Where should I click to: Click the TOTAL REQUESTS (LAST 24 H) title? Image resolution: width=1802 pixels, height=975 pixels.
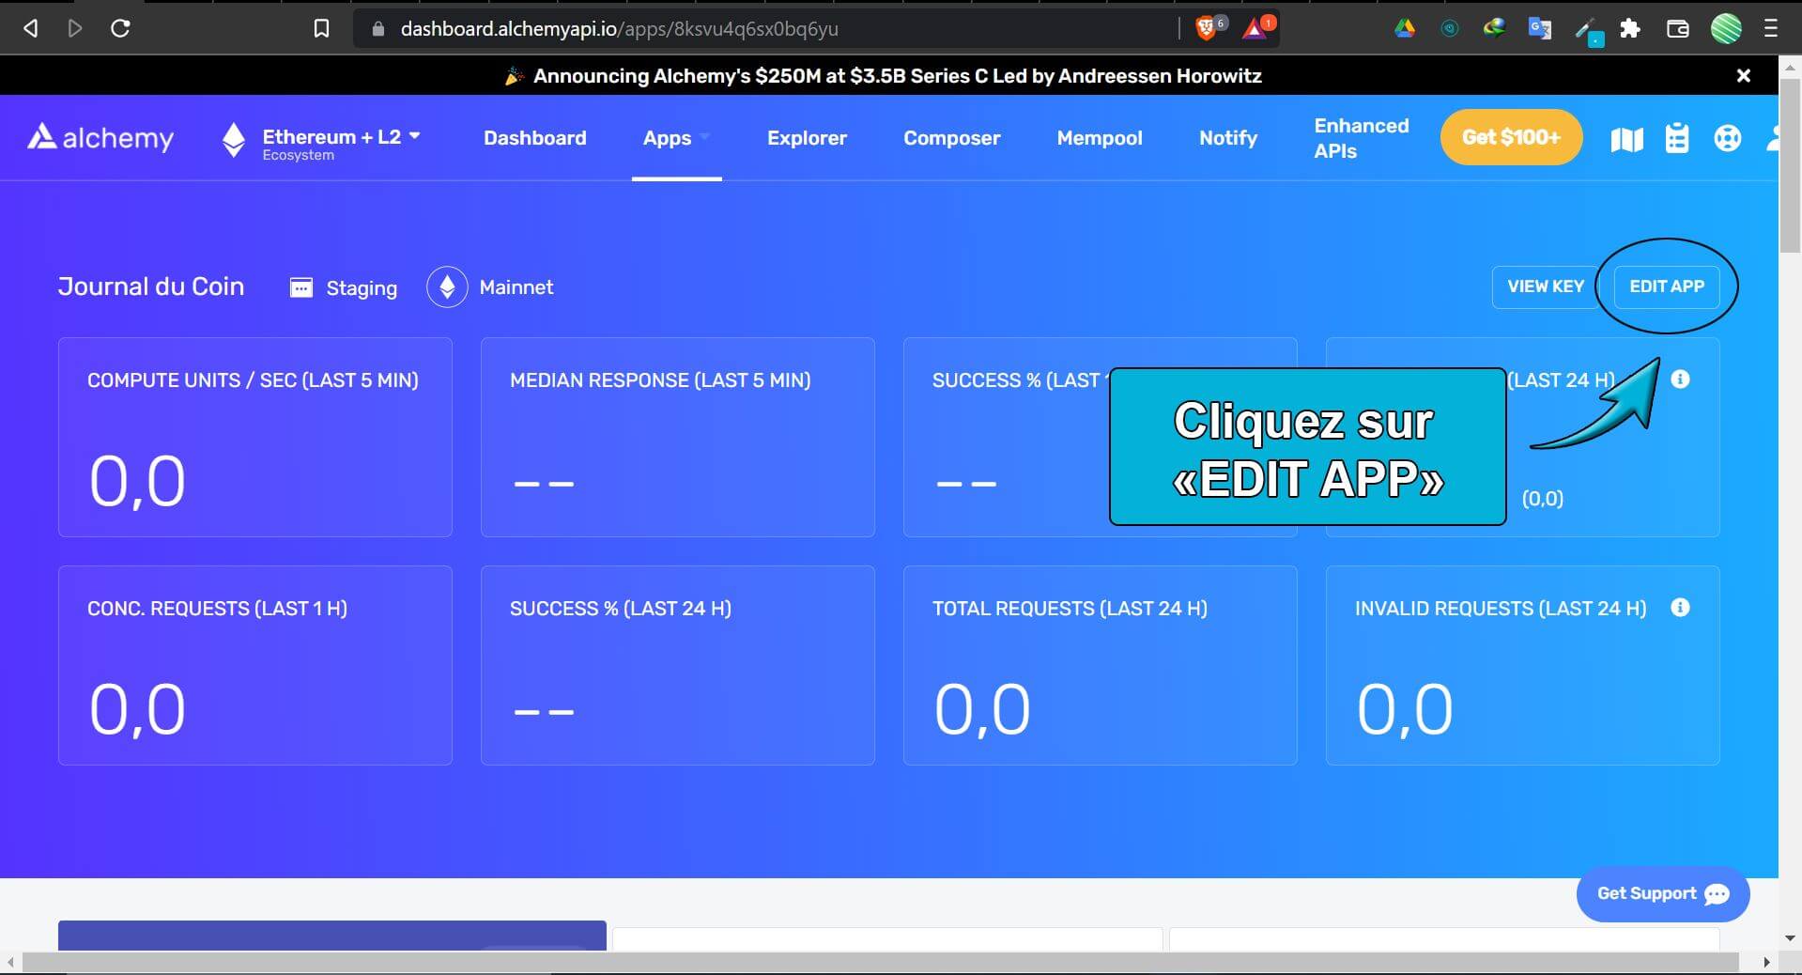pos(1070,609)
